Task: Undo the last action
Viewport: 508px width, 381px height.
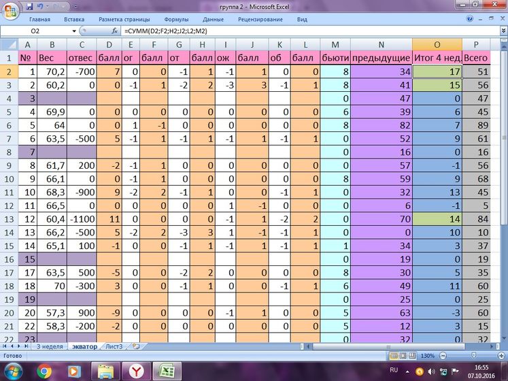Action: click(x=40, y=6)
